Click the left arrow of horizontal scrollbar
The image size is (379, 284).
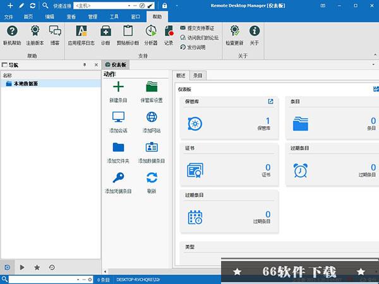pyautogui.click(x=105, y=271)
